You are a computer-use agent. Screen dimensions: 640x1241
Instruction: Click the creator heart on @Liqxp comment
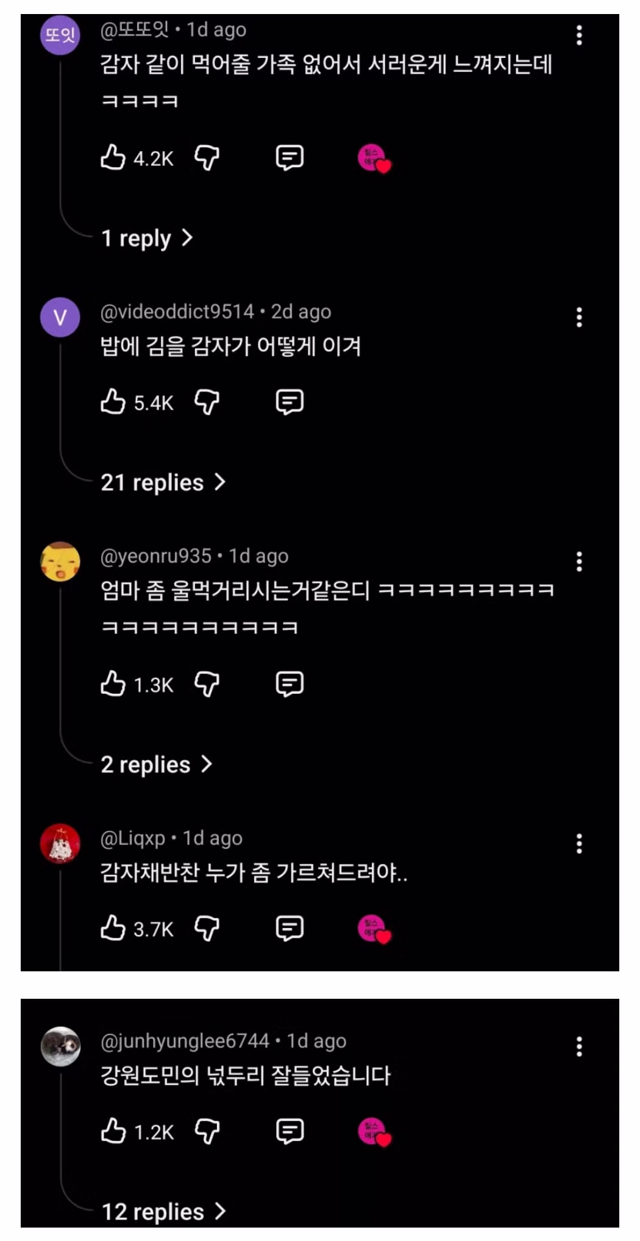374,929
